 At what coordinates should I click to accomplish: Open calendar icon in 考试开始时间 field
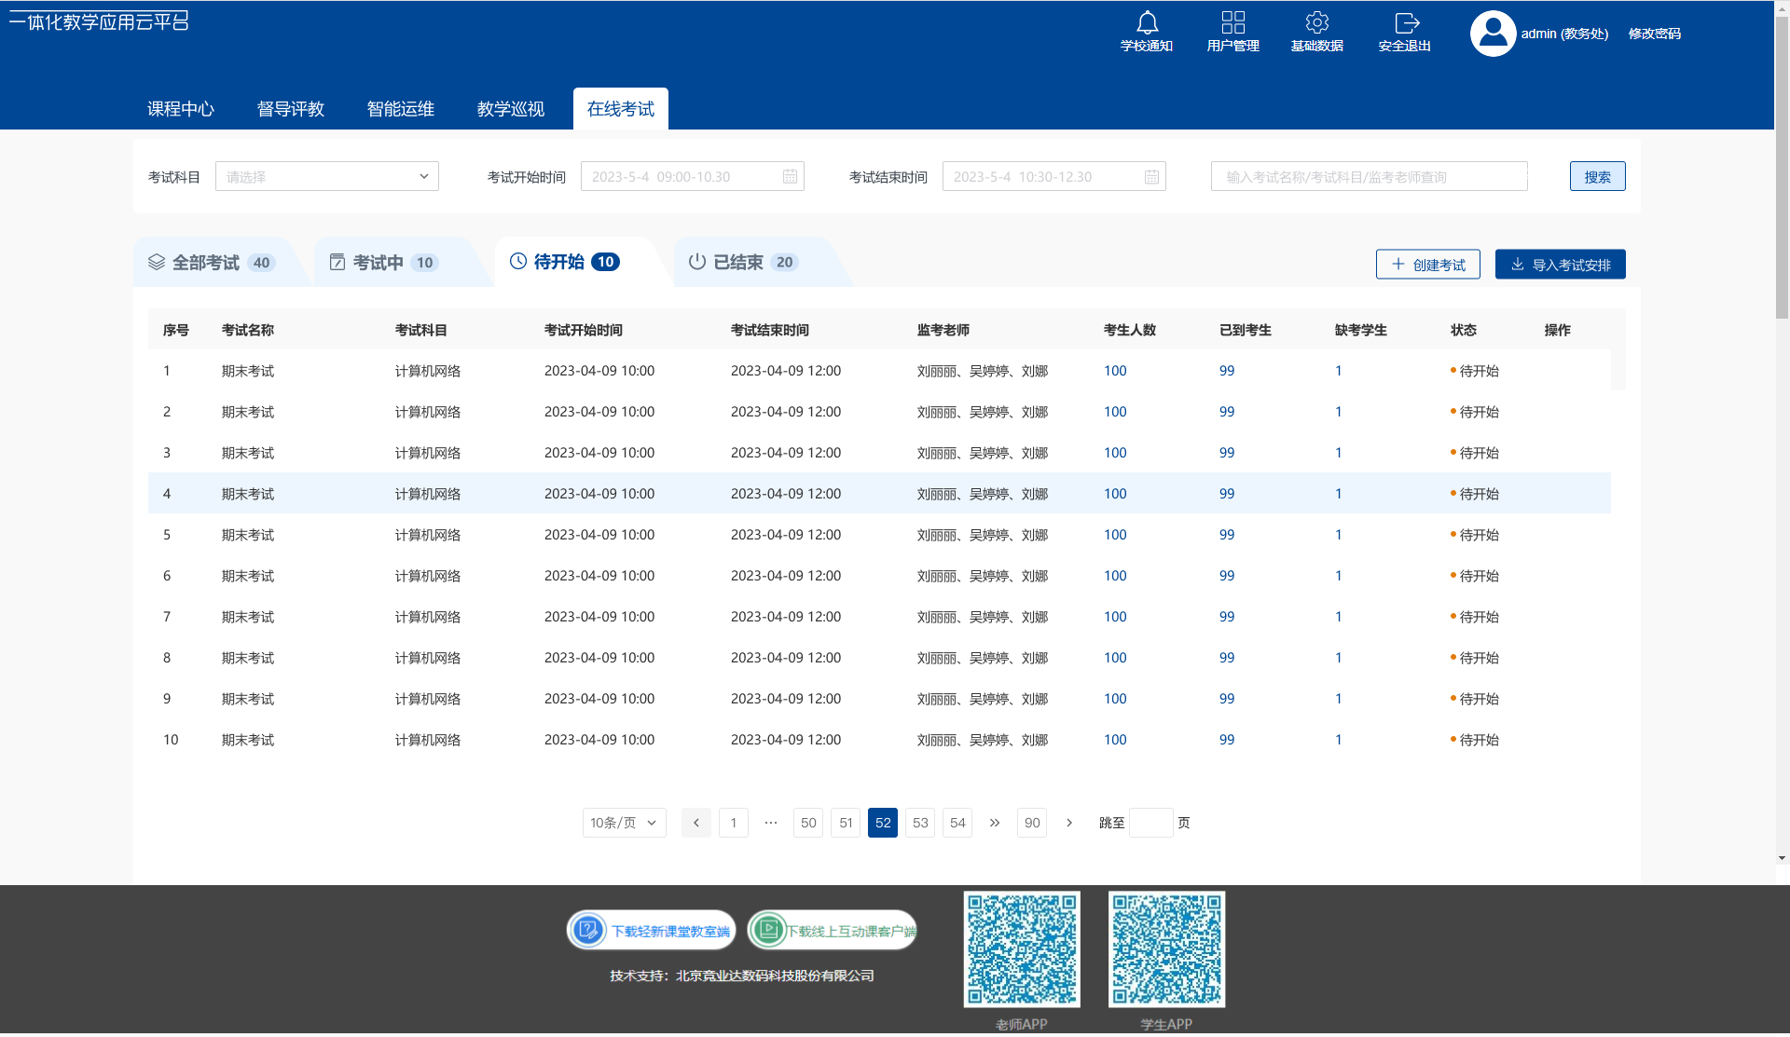pyautogui.click(x=790, y=177)
